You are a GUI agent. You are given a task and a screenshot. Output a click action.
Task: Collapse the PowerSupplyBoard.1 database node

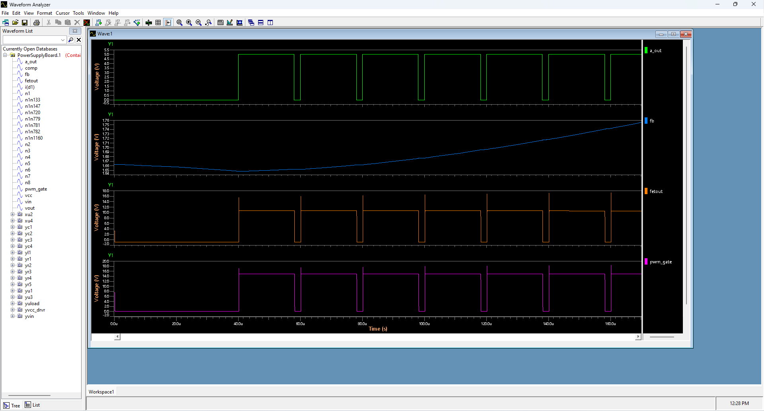coord(5,55)
